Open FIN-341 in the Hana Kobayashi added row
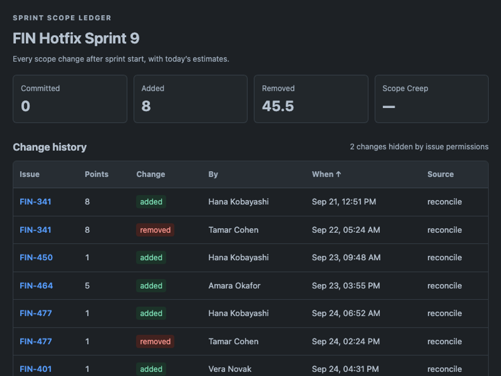This screenshot has width=501, height=376. pyautogui.click(x=35, y=202)
